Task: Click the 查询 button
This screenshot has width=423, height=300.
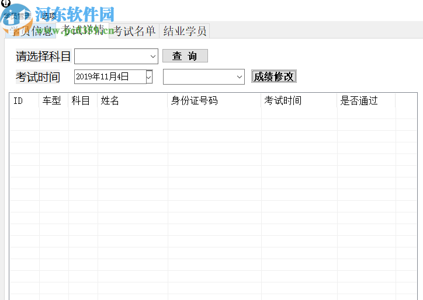Action: pyautogui.click(x=185, y=56)
